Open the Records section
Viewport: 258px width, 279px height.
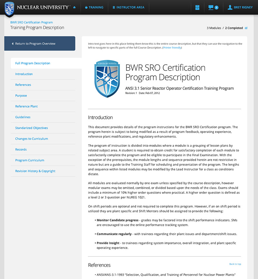pos(21,149)
